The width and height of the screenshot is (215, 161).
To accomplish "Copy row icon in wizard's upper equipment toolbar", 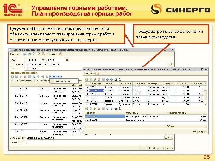I will pos(91,79).
